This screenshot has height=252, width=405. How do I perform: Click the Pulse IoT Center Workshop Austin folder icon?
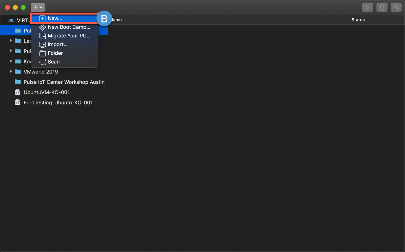coord(18,82)
